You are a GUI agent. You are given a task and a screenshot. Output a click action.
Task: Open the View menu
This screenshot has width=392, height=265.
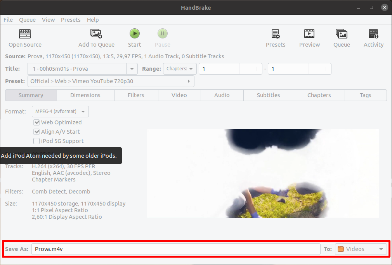(x=48, y=20)
